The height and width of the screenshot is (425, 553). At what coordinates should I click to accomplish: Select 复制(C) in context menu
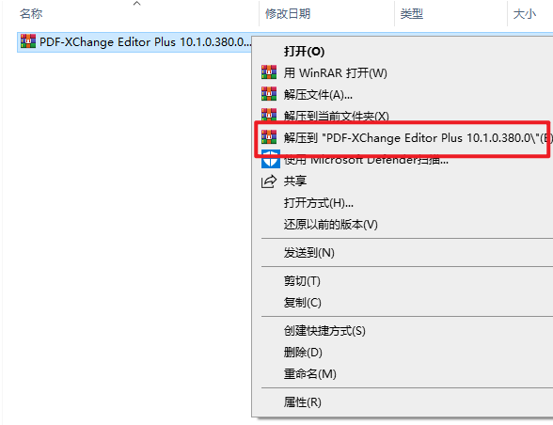[x=303, y=303]
